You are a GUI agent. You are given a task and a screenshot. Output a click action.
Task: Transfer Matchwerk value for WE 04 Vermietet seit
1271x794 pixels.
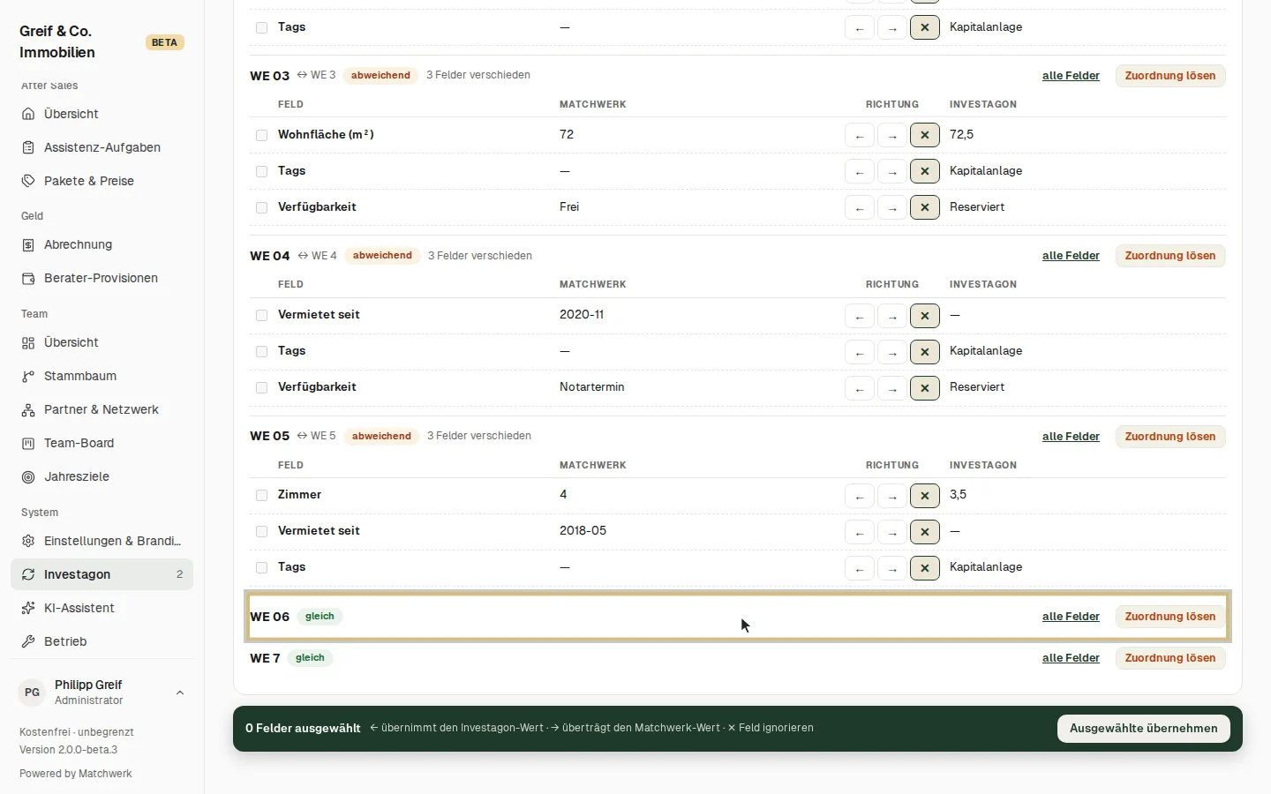pyautogui.click(x=892, y=316)
